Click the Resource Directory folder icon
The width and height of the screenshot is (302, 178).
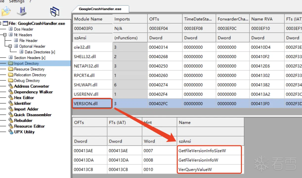click(11, 69)
